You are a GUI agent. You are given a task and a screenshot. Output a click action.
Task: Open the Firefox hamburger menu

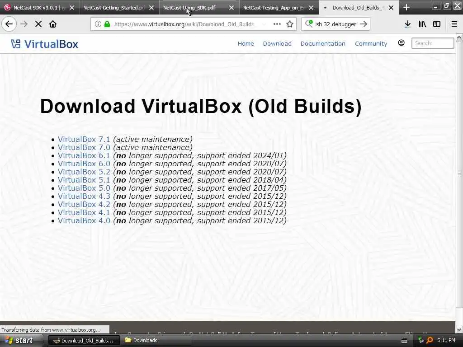click(454, 24)
